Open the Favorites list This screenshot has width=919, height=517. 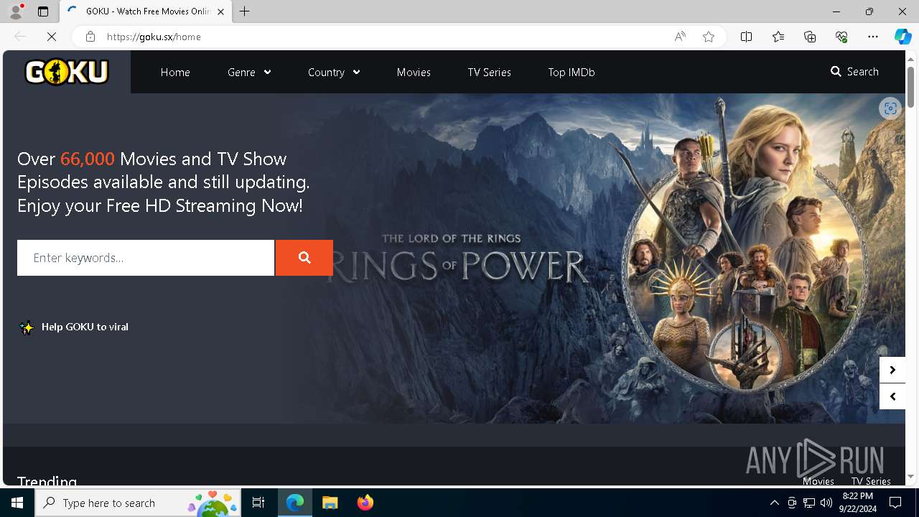[778, 37]
